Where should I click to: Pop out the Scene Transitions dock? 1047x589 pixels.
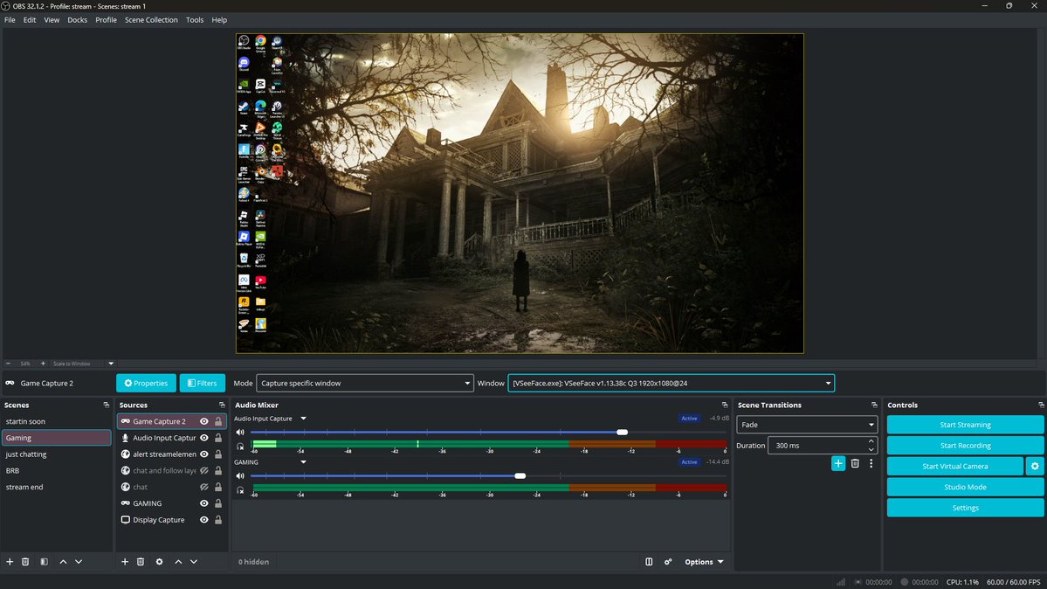(x=874, y=405)
